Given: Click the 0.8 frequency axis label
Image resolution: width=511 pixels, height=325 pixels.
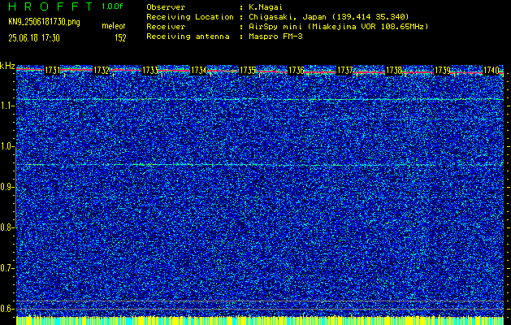Looking at the screenshot, I should coord(6,227).
